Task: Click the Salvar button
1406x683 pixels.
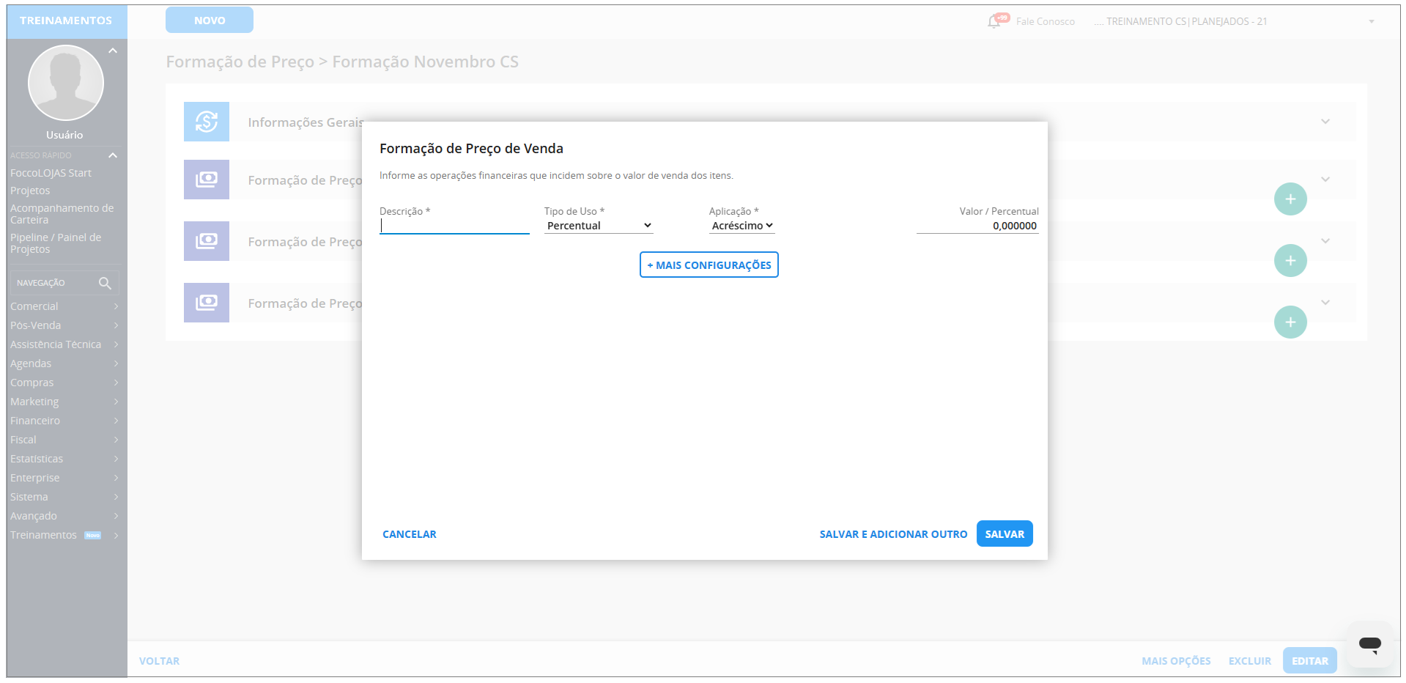Action: pyautogui.click(x=1004, y=534)
